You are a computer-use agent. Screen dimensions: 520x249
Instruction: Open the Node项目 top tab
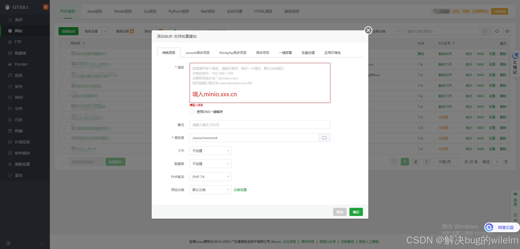123,11
